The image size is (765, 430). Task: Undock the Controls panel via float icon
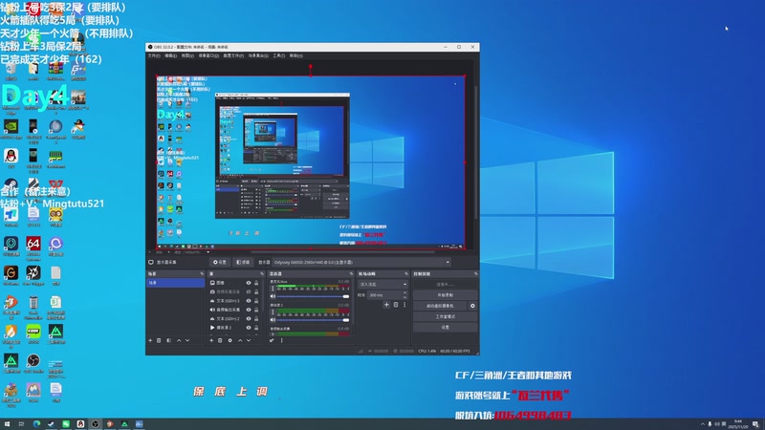(475, 273)
